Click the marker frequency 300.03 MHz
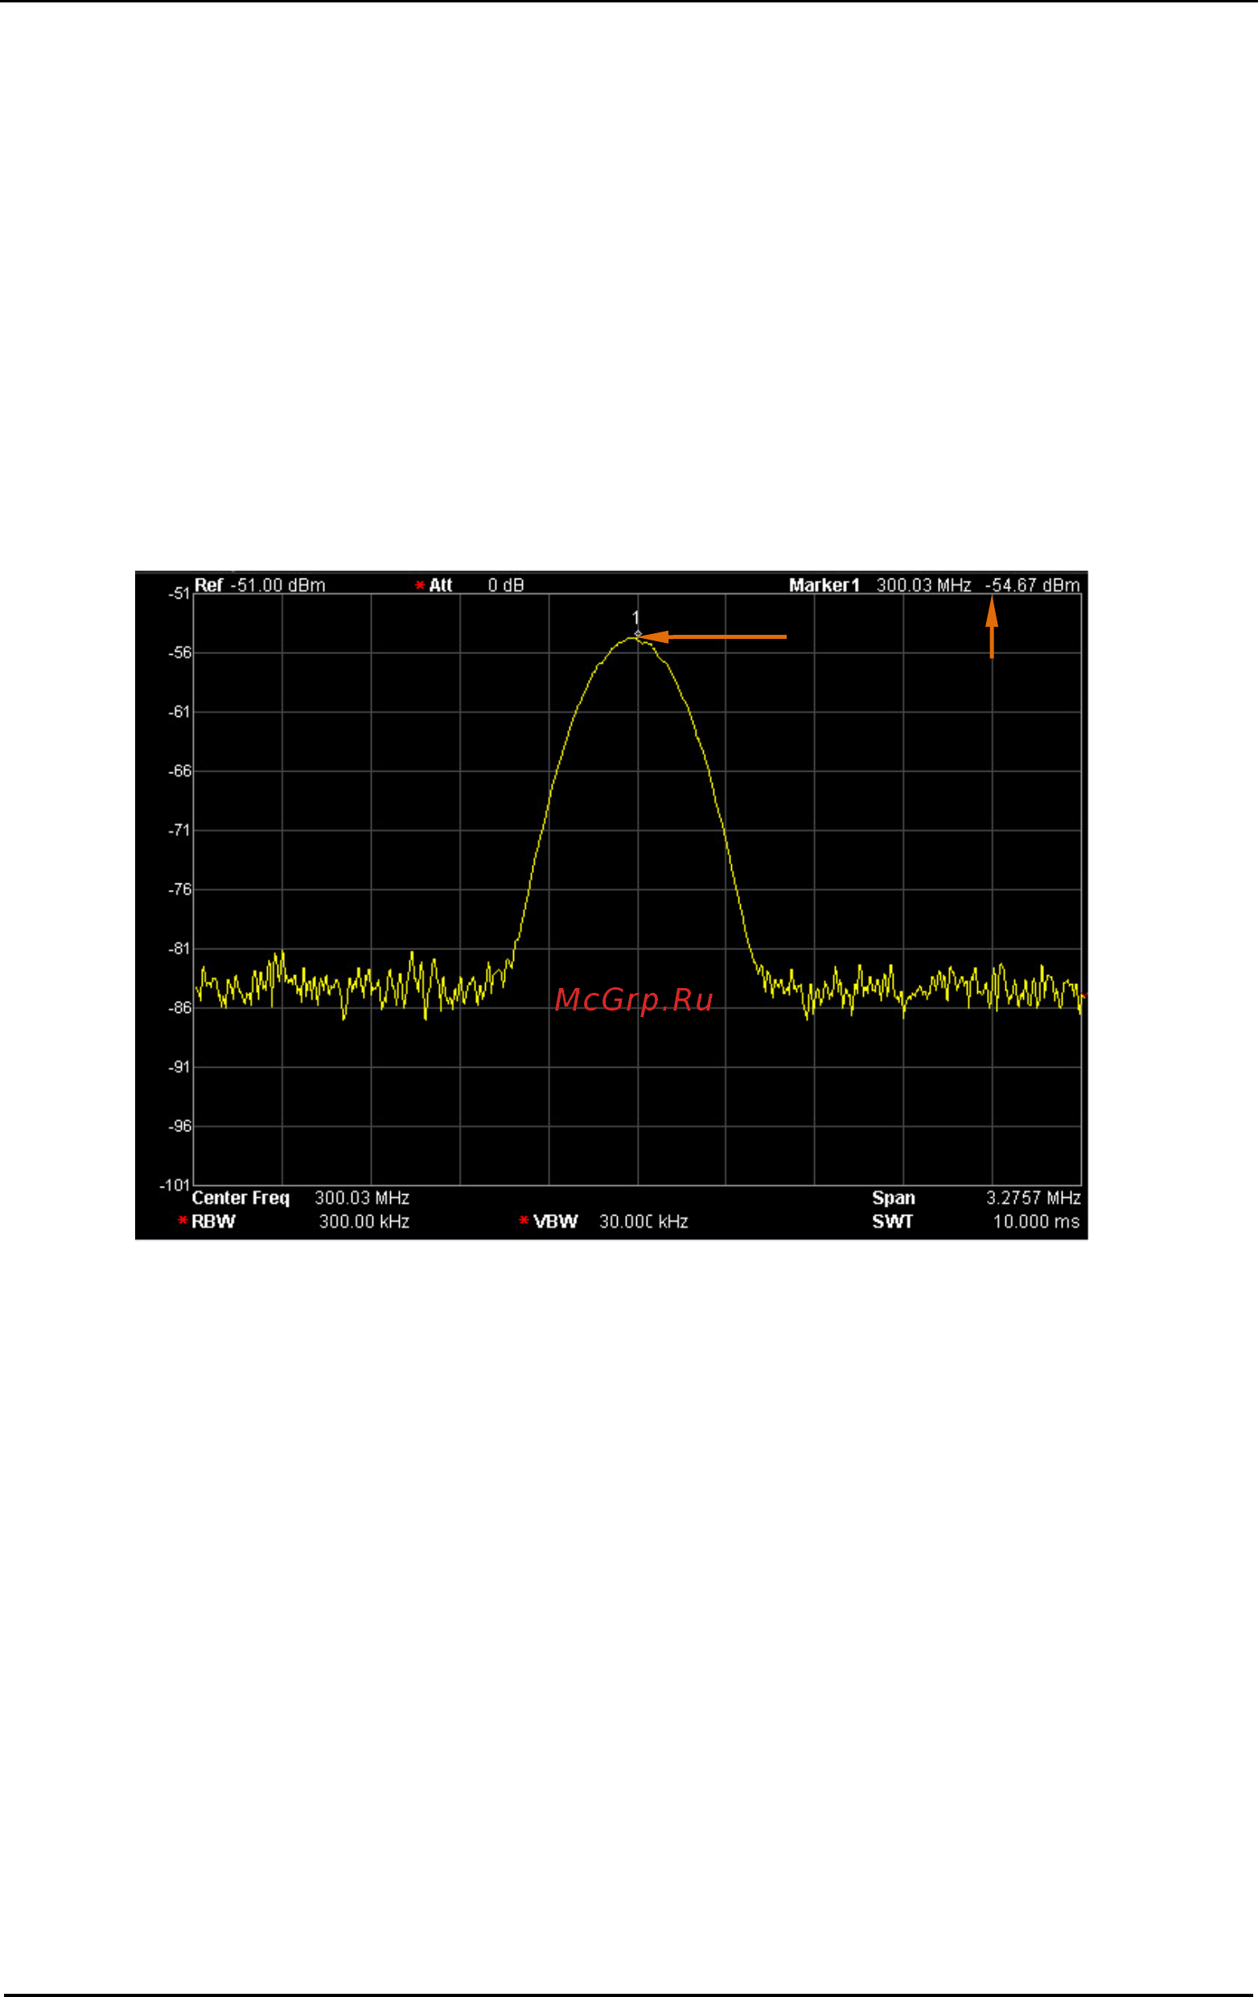Image resolution: width=1258 pixels, height=1997 pixels. [923, 586]
